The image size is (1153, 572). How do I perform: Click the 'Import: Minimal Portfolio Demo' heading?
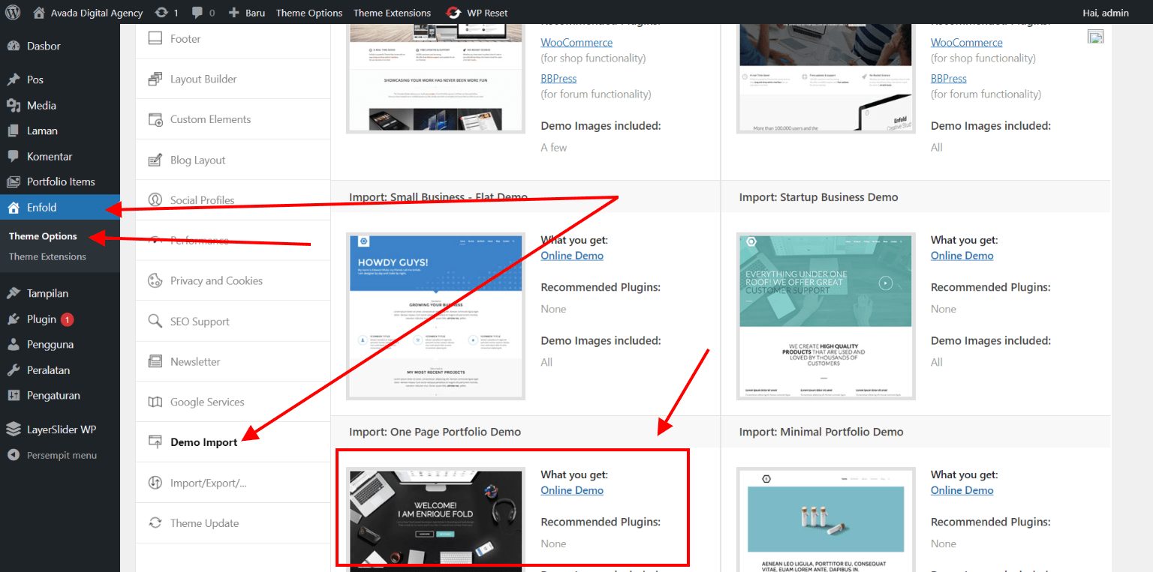[x=821, y=432]
